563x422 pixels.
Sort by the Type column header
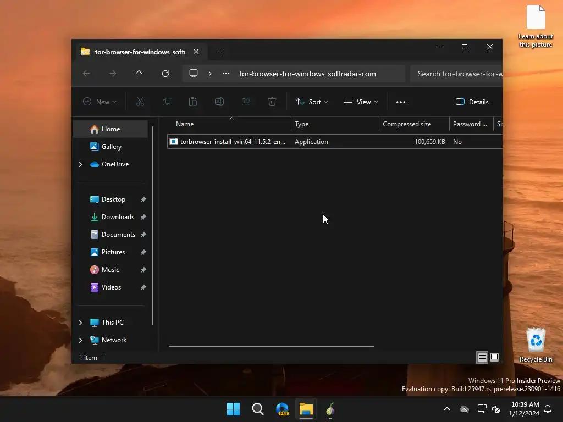335,124
